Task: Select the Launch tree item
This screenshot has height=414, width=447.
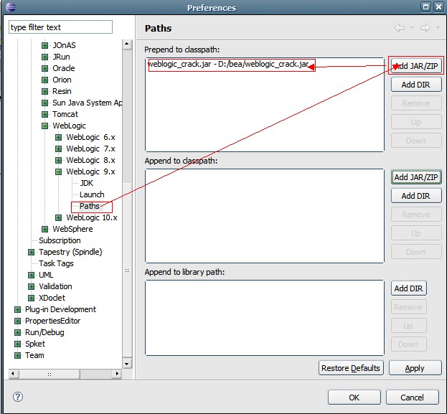Action: click(92, 194)
